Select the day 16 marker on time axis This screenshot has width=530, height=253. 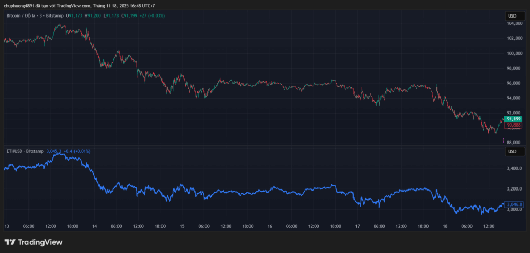coord(270,226)
